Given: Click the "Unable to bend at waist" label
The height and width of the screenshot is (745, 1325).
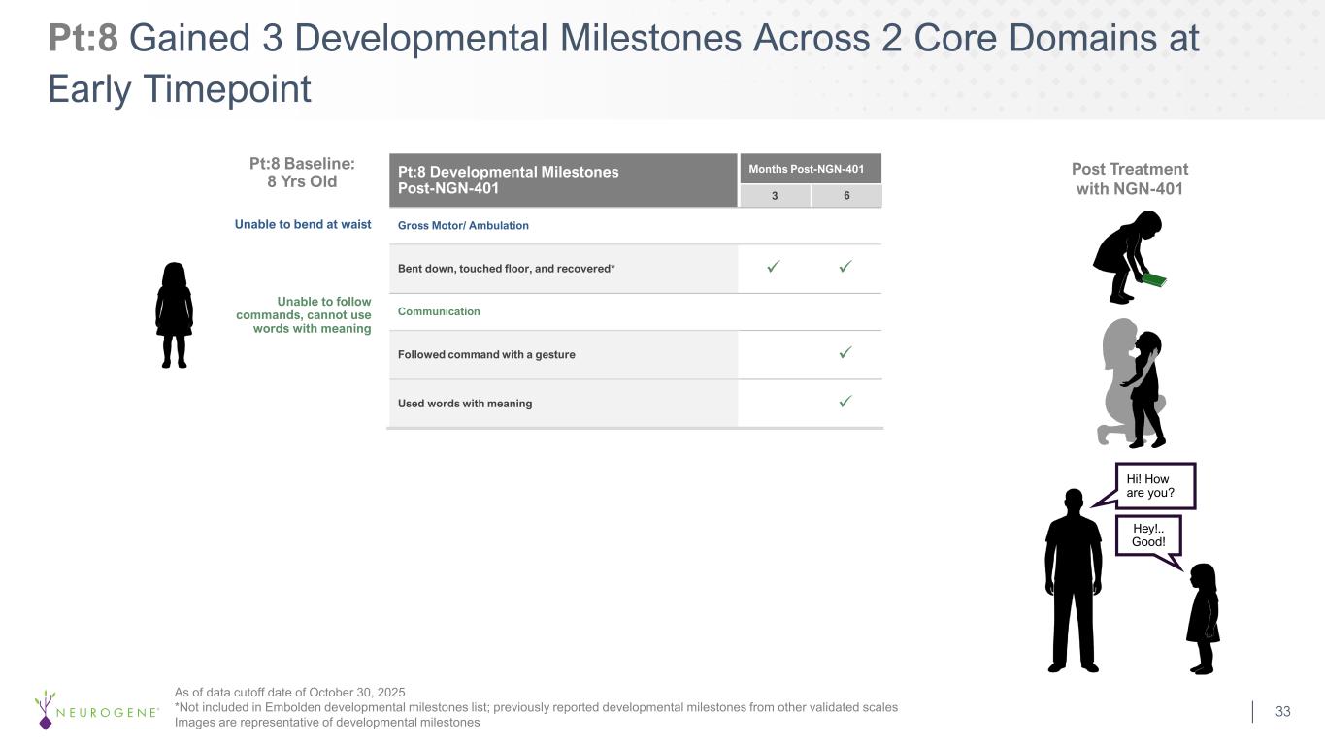Looking at the screenshot, I should [x=303, y=224].
